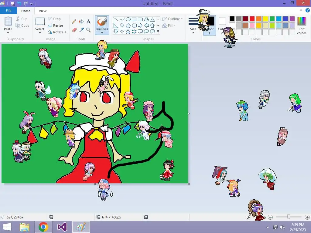Open Edit colors dialog
The image size is (311, 233).
coord(302,25)
